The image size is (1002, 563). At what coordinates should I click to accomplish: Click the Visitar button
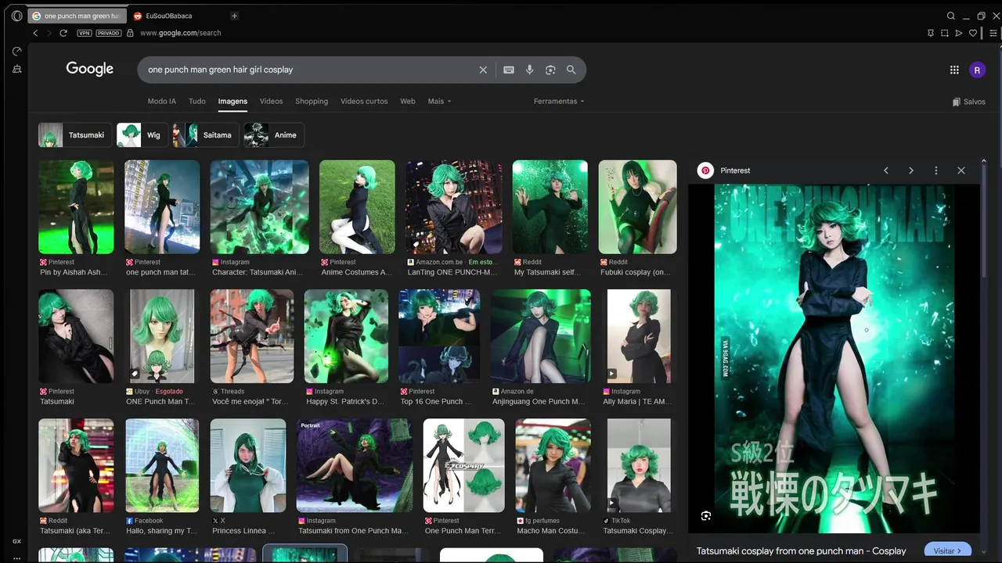(x=948, y=550)
